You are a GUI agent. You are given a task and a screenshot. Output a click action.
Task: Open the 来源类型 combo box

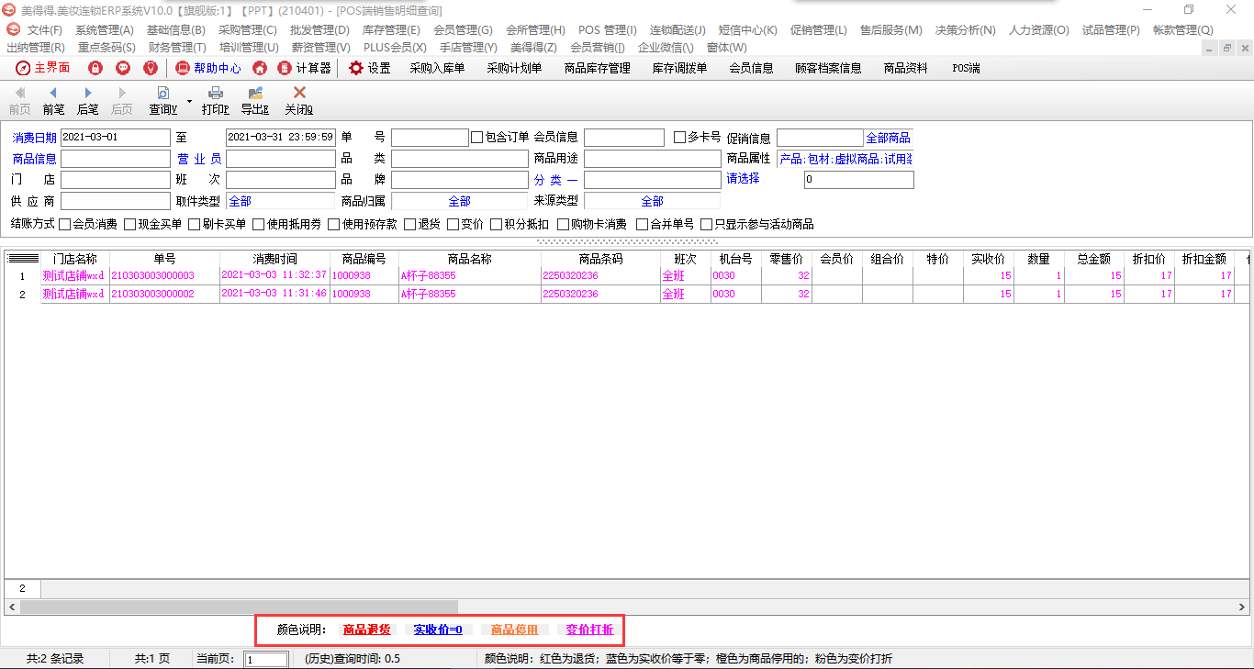652,201
